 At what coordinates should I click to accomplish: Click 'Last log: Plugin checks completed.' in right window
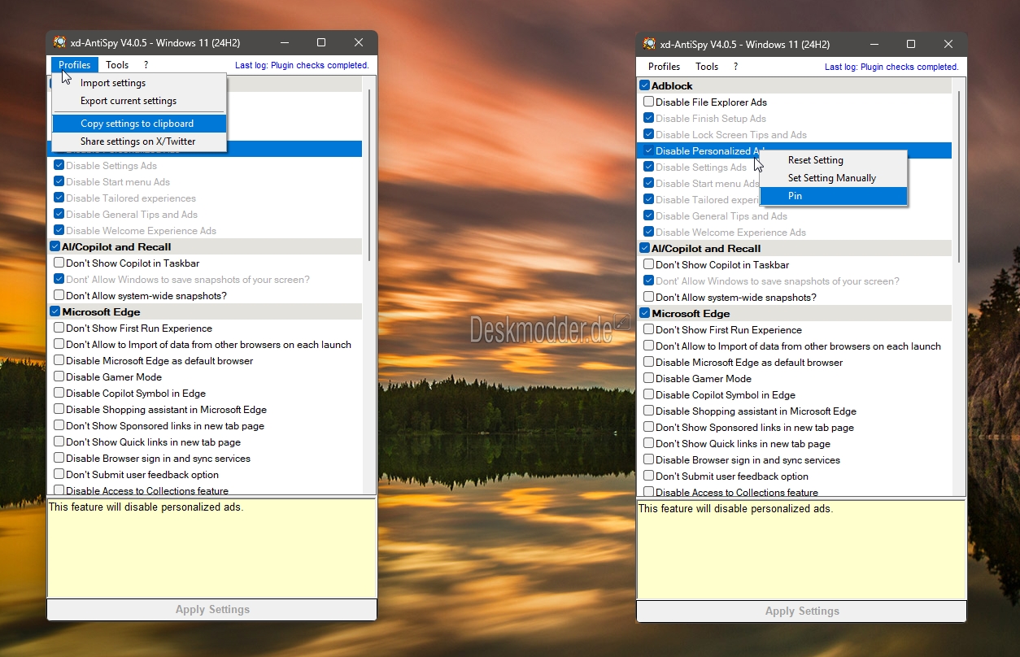891,67
